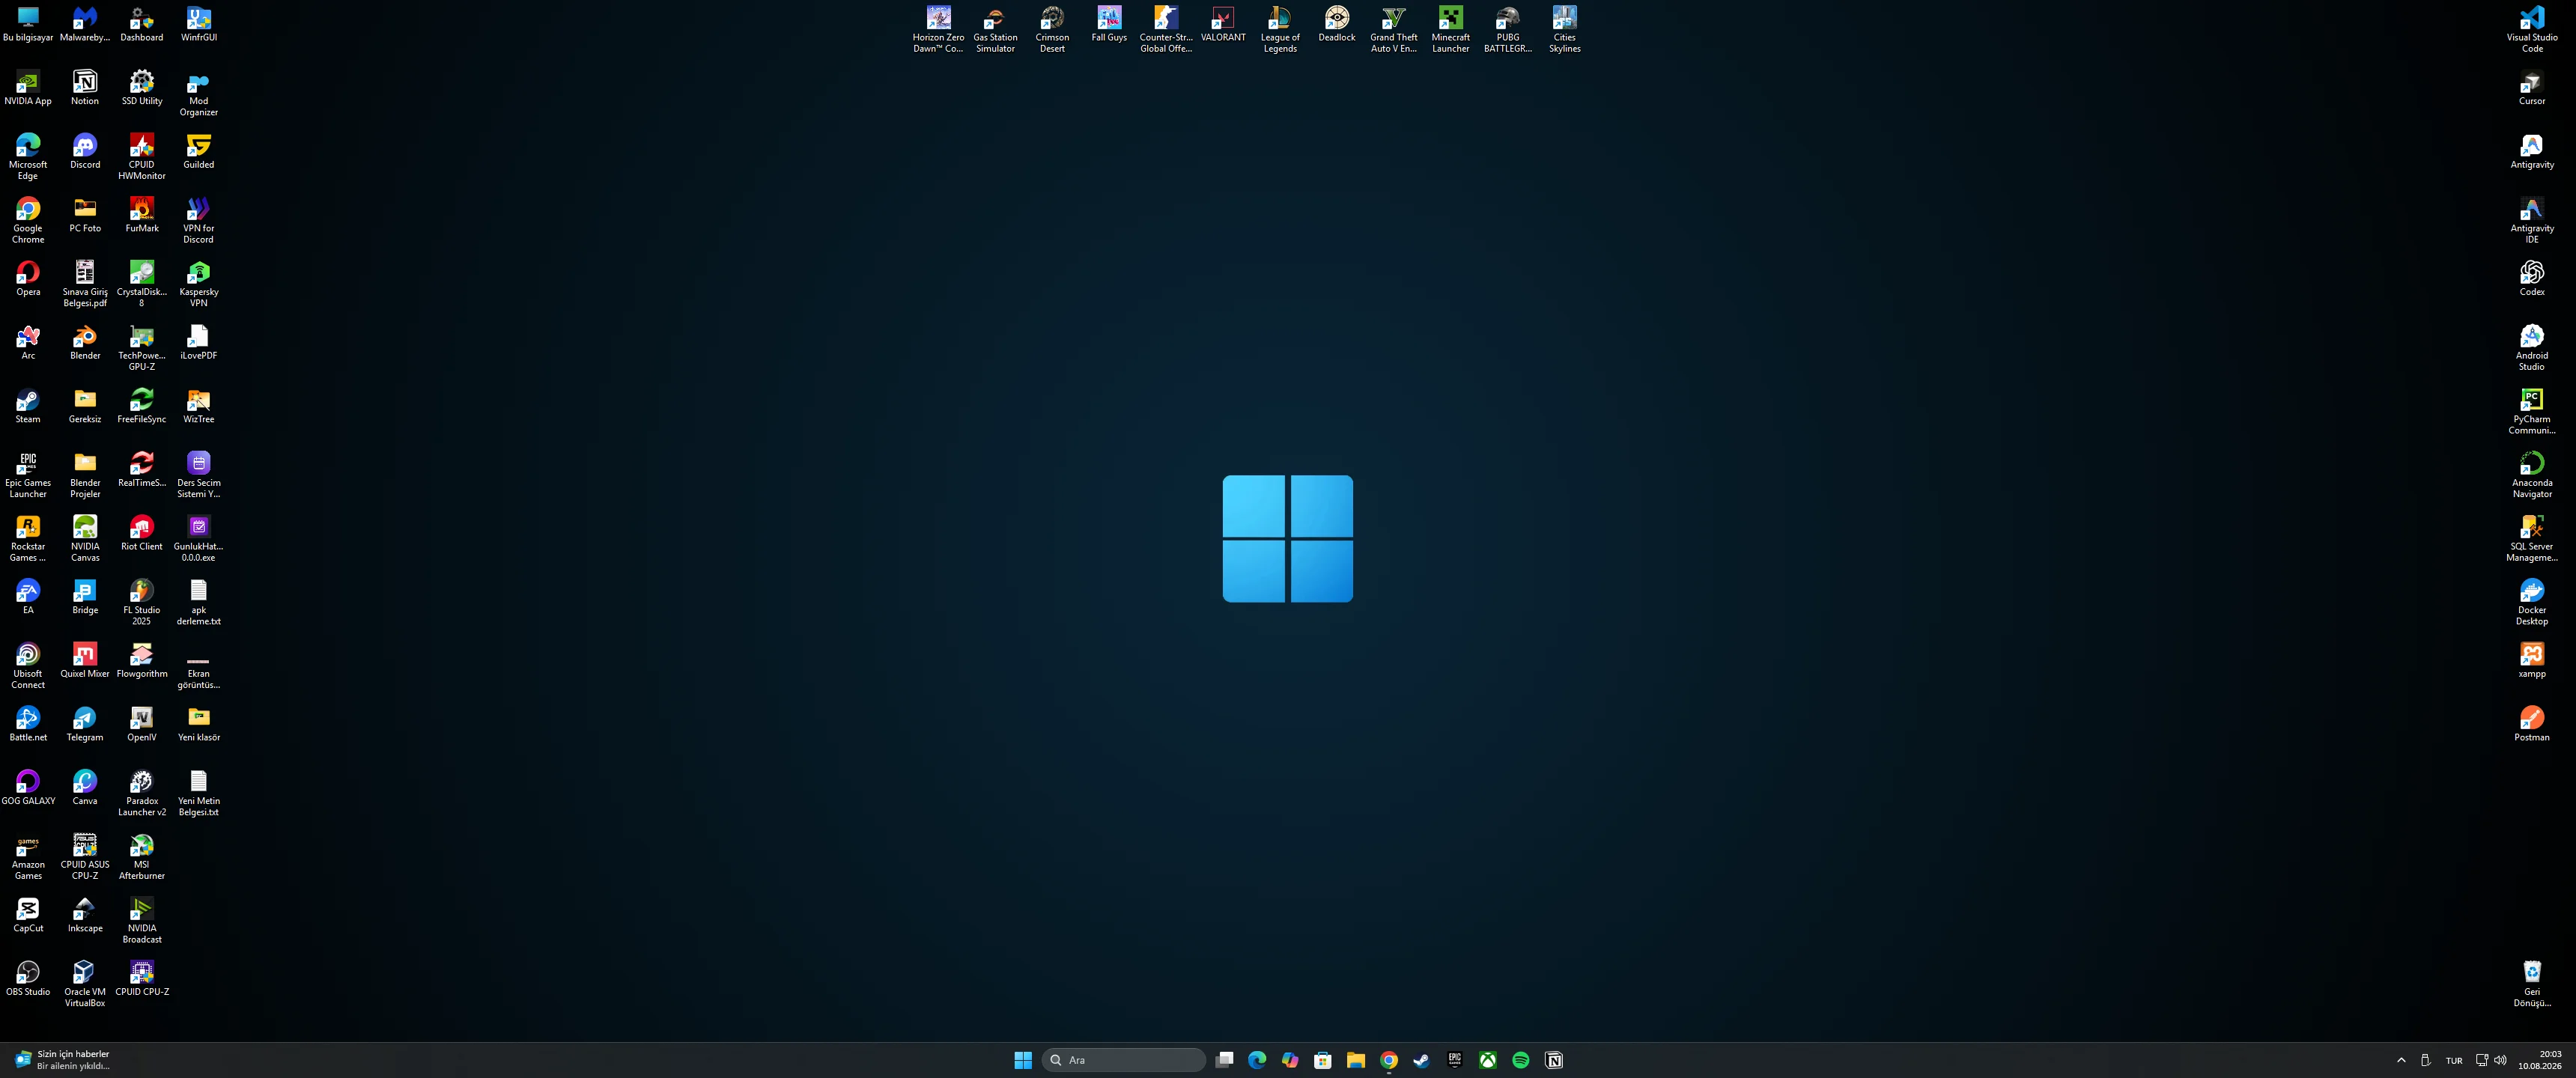The width and height of the screenshot is (2576, 1078).
Task: Select the NVIDIA App desktop icon
Action: click(28, 88)
